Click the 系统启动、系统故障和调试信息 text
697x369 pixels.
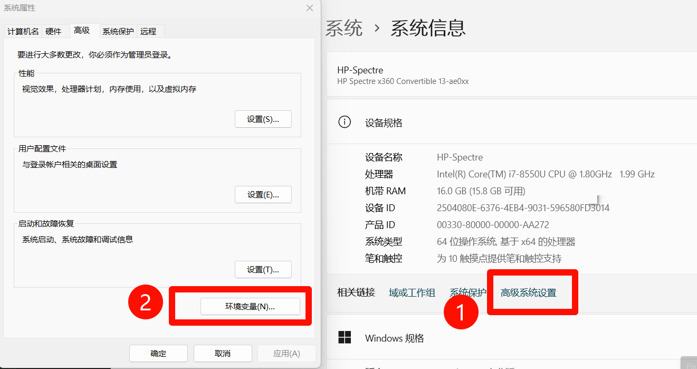coord(78,240)
